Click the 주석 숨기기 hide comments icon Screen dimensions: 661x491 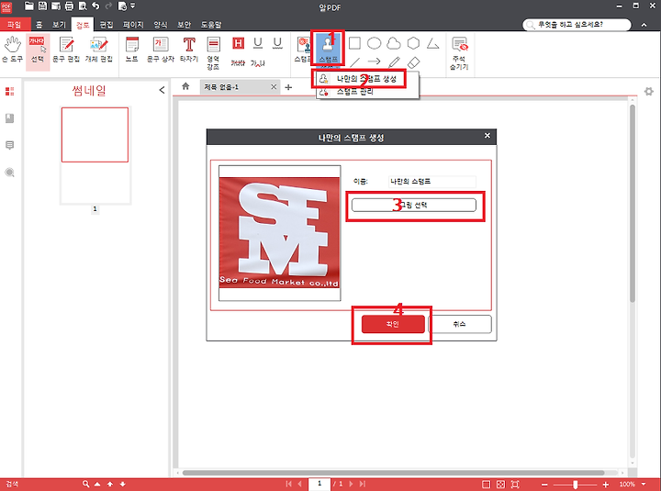[x=460, y=53]
